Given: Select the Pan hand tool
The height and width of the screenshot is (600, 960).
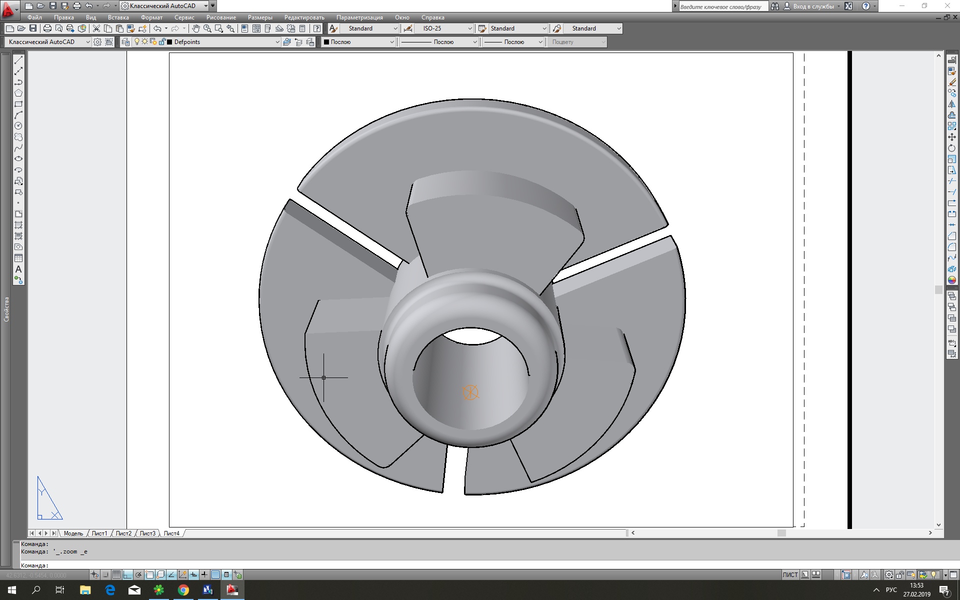Looking at the screenshot, I should tap(196, 28).
